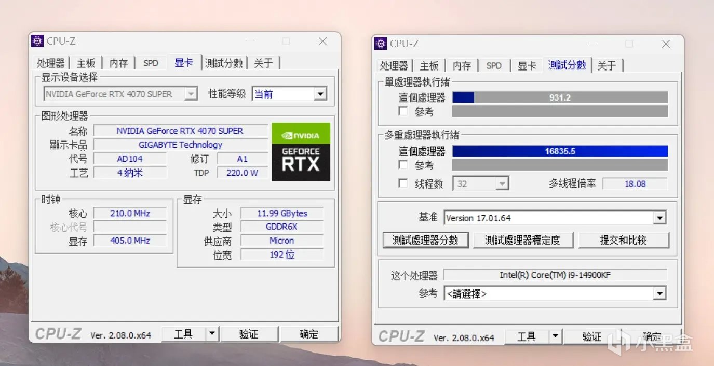Open 关于 tab in left window
This screenshot has height=366, width=714.
tap(263, 63)
